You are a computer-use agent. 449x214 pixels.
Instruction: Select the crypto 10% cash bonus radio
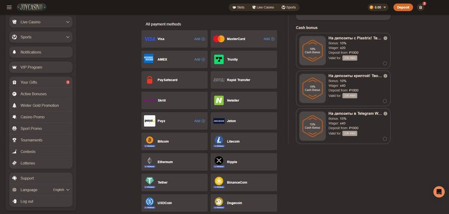point(385,101)
